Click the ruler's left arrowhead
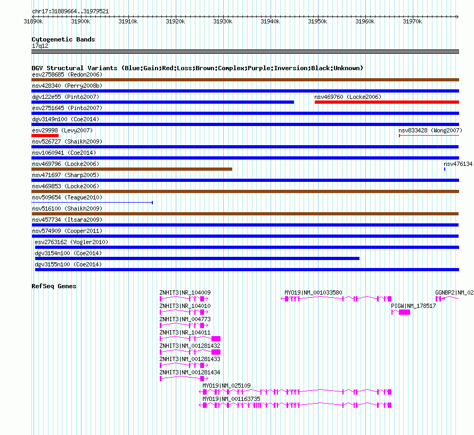The height and width of the screenshot is (435, 474). click(x=33, y=16)
